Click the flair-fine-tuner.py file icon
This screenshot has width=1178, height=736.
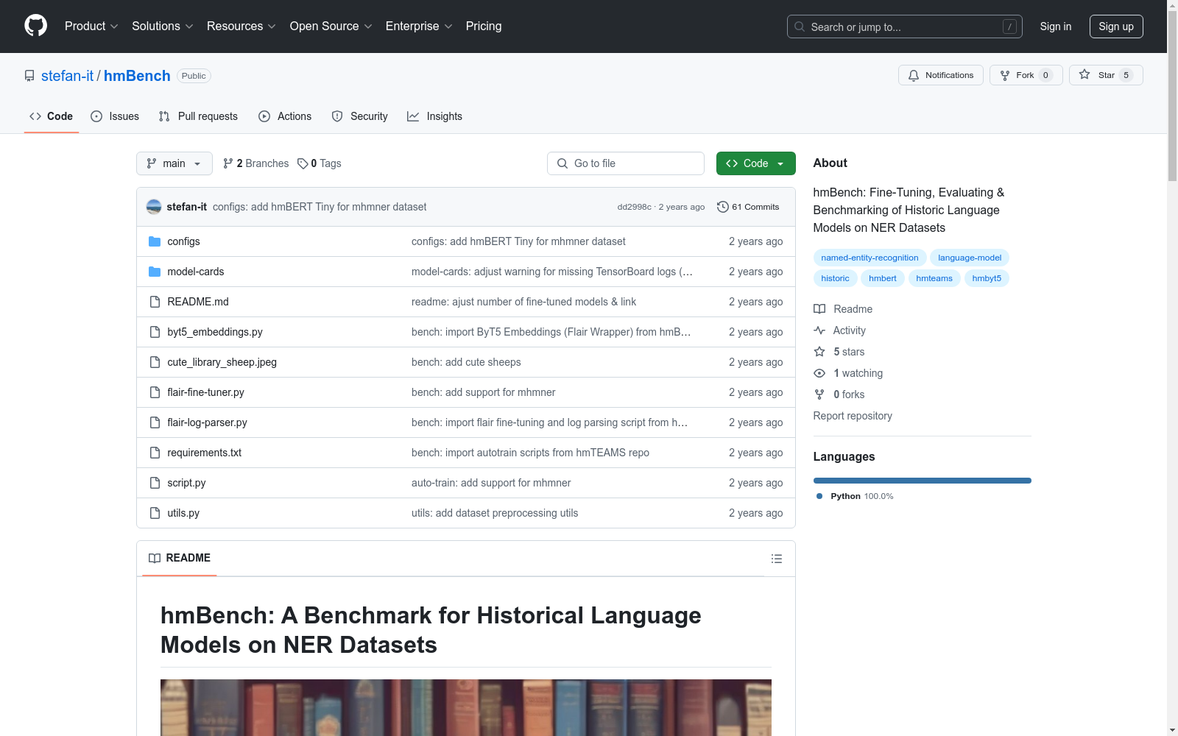pos(155,392)
